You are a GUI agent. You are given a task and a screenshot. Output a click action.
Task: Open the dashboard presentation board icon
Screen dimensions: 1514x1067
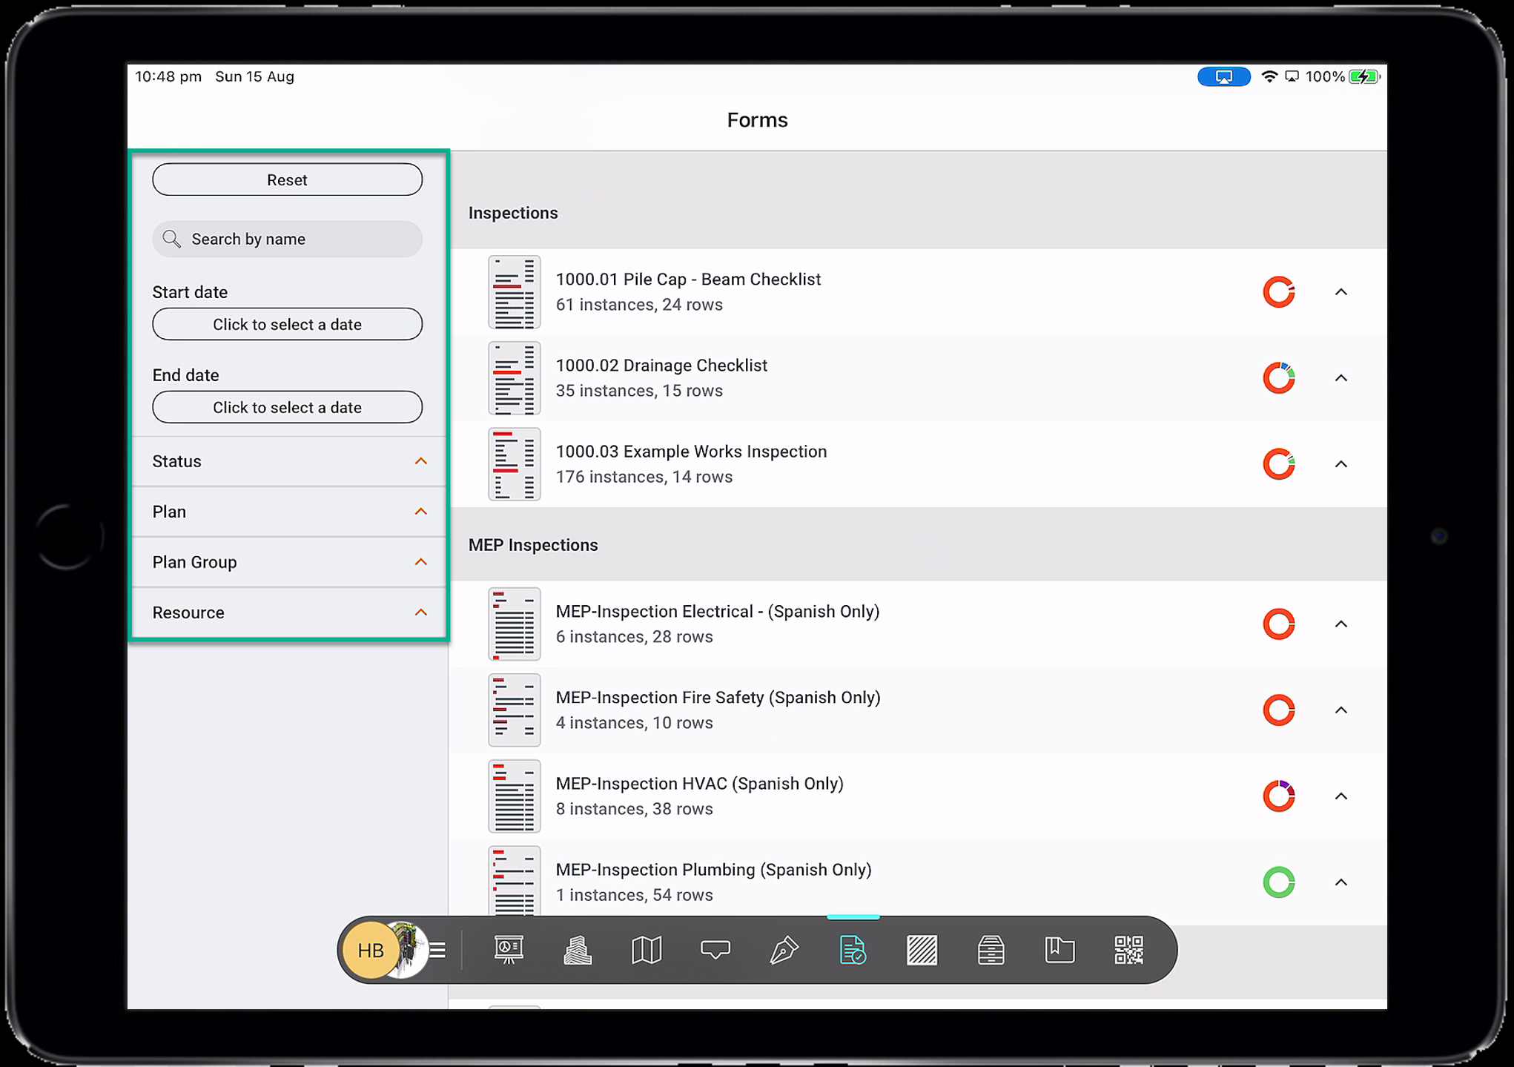pos(509,950)
